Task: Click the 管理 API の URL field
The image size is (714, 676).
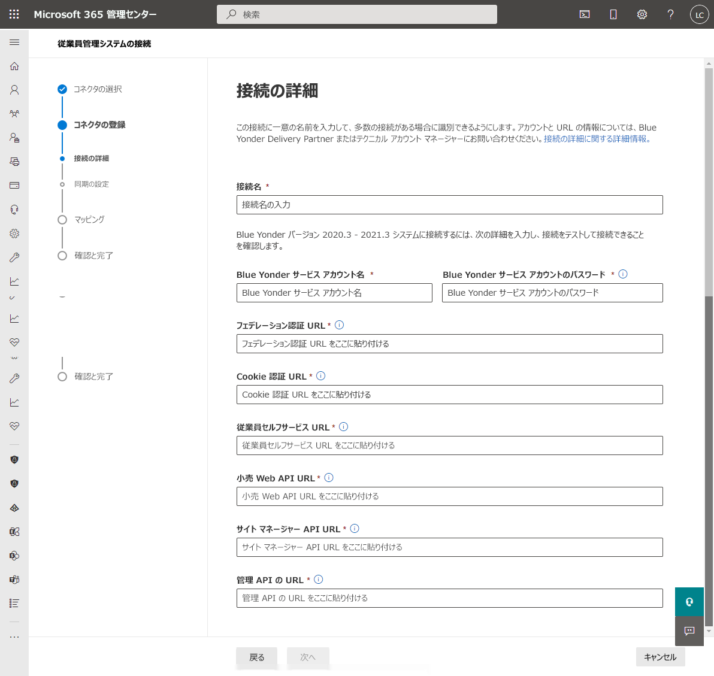Action: pos(449,598)
